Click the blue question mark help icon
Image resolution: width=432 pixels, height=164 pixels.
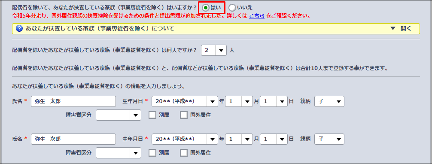[x=19, y=29]
